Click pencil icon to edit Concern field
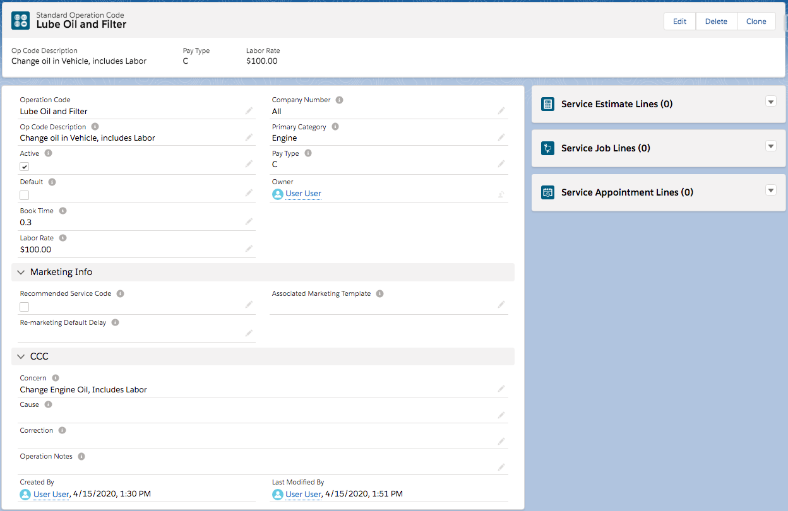Viewport: 788px width, 511px height. pos(501,389)
